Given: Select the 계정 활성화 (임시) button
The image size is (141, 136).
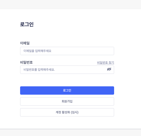Looking at the screenshot, I should coord(67,112).
